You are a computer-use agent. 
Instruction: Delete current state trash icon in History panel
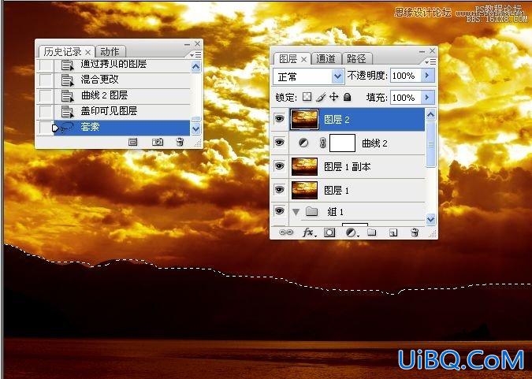pos(180,142)
